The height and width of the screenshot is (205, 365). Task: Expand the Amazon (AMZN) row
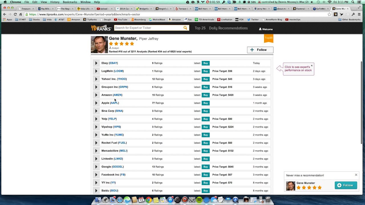96,95
